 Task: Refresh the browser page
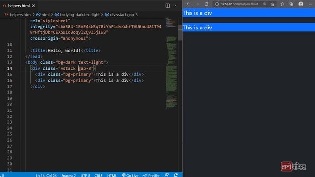[x=206, y=4]
